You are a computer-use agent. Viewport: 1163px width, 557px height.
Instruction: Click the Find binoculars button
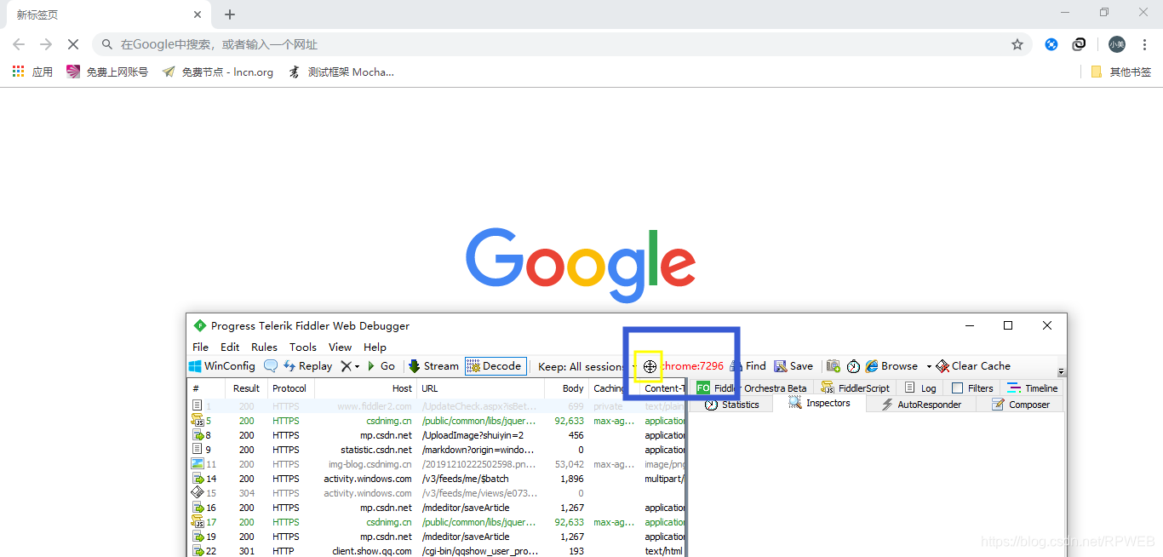point(748,366)
